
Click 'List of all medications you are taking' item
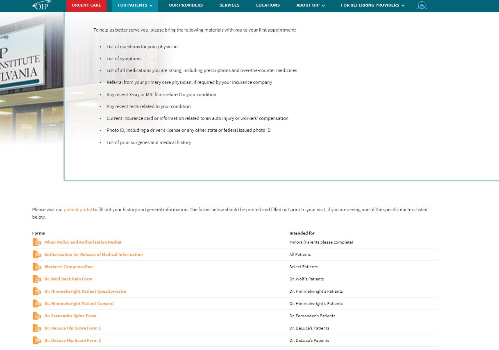pyautogui.click(x=202, y=70)
